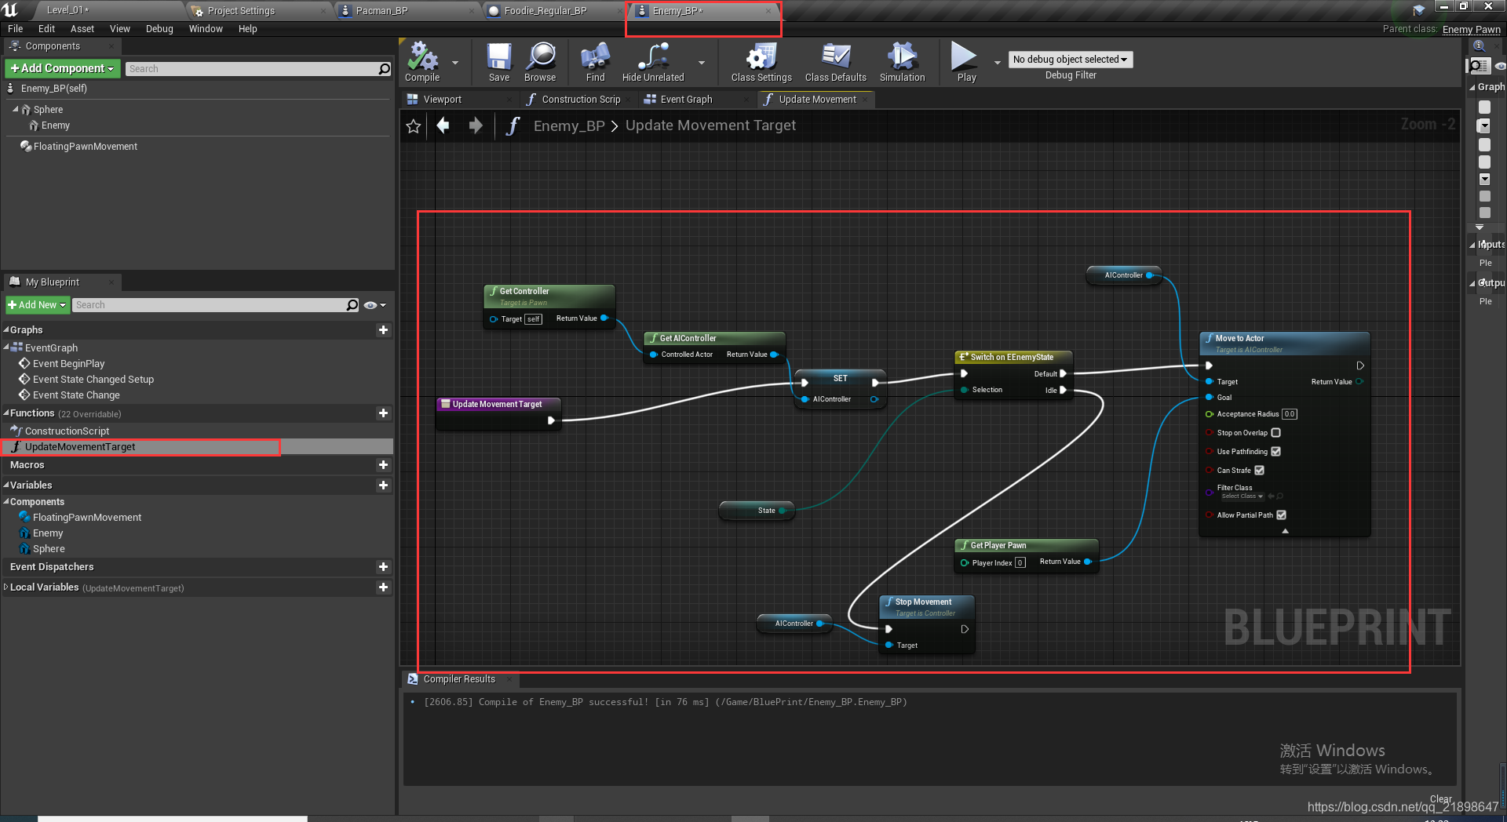
Task: Add a new graph with plus icon
Action: 383,330
